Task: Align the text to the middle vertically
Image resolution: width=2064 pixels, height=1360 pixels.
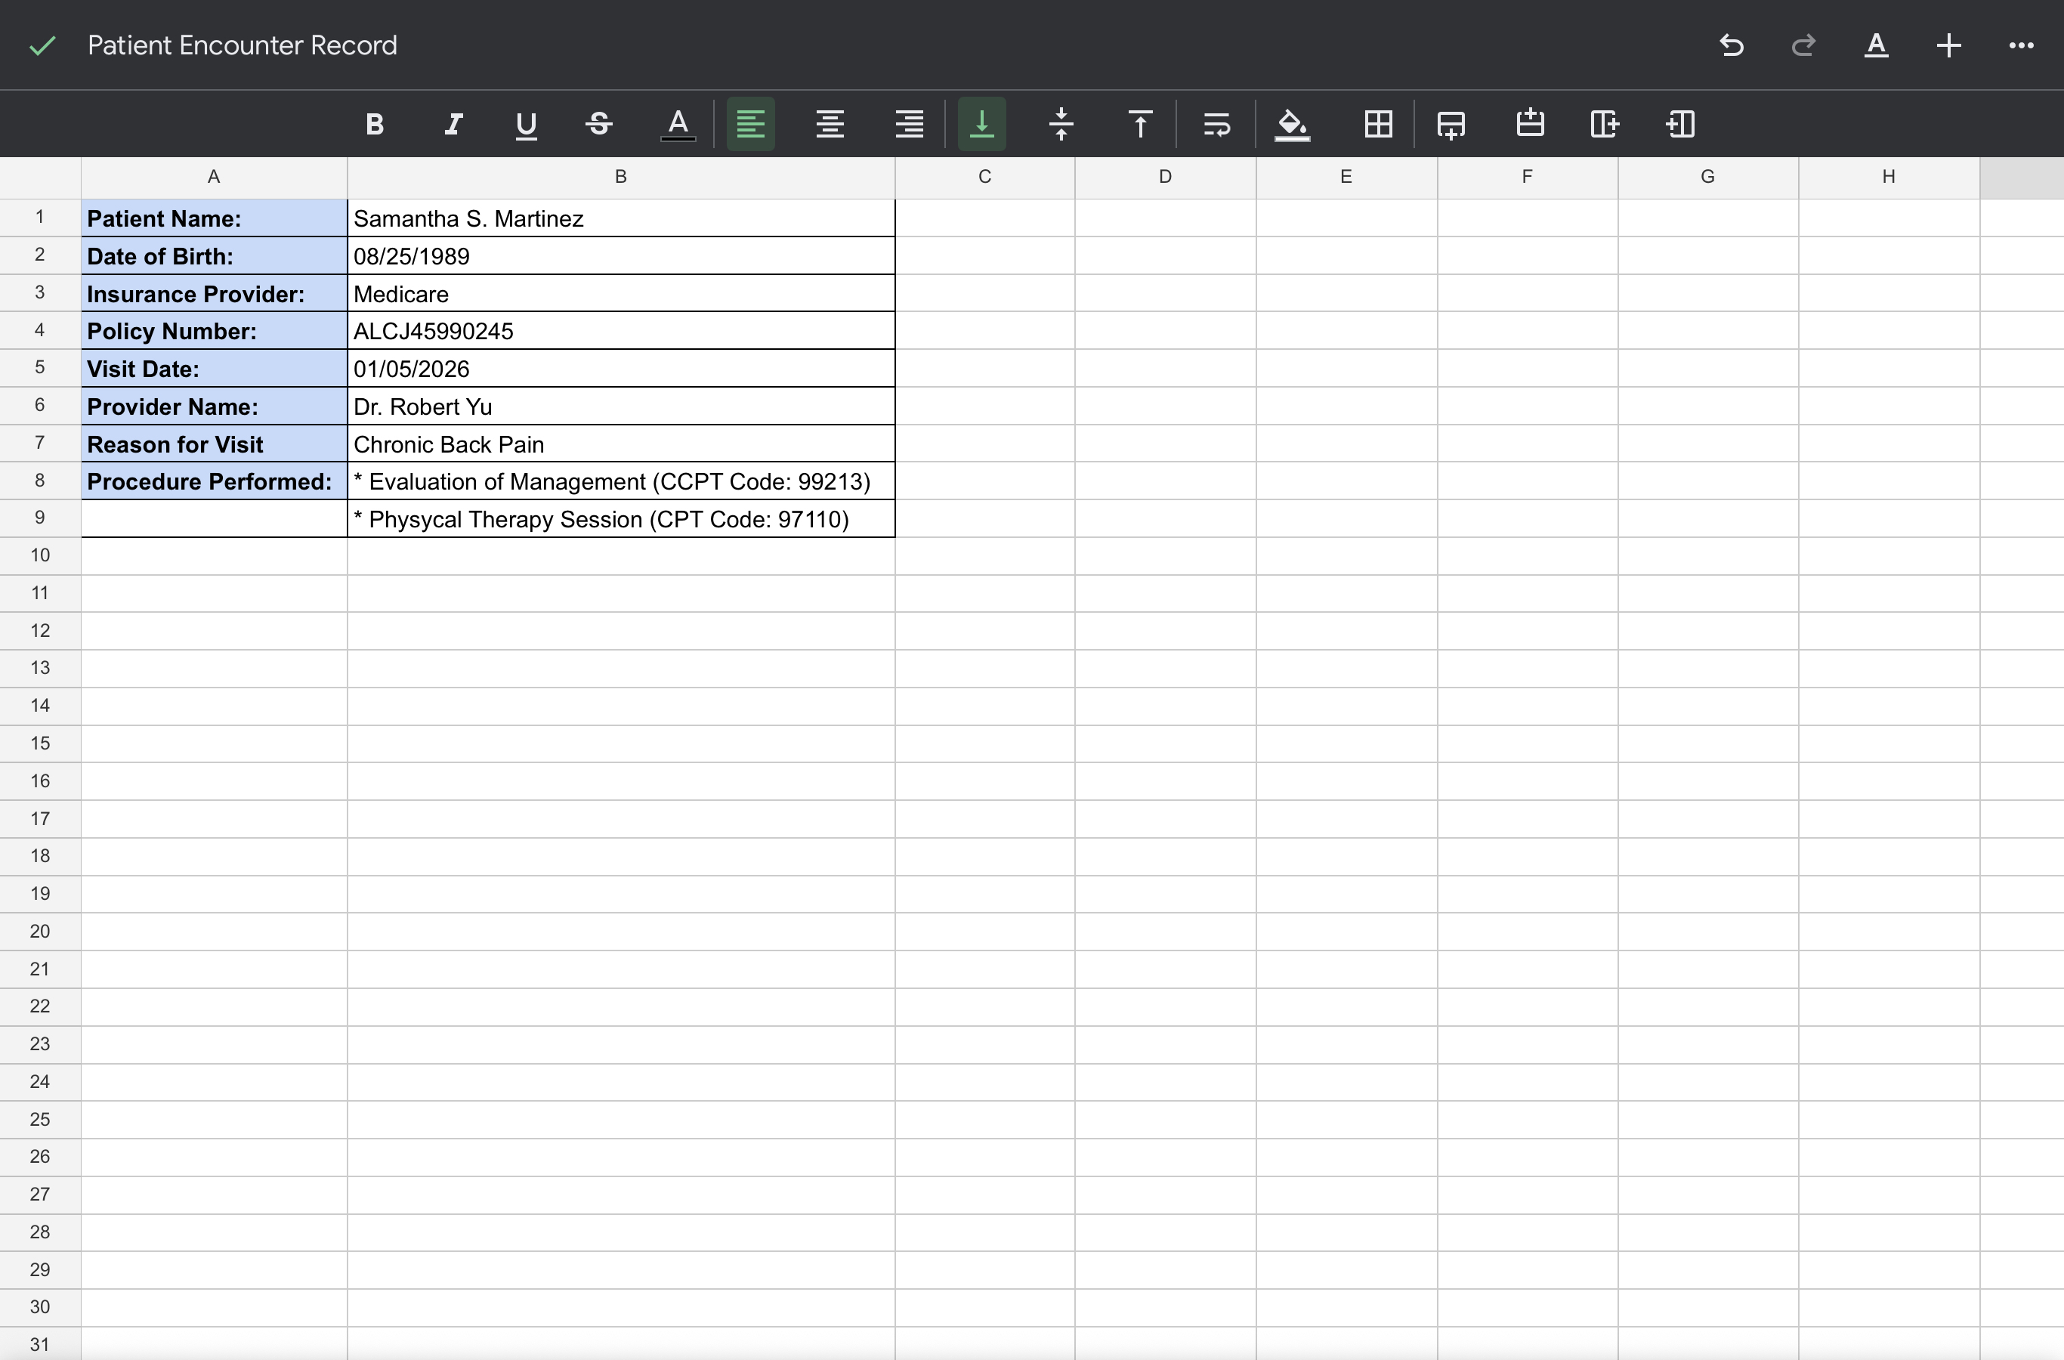Action: [x=1061, y=124]
